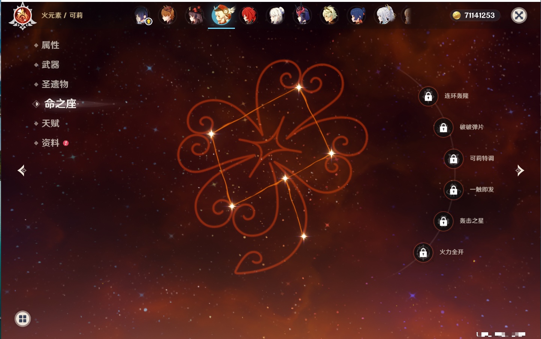Click the lock icon beside 火力全开
Viewport: 541px width, 339px height.
pyautogui.click(x=423, y=252)
